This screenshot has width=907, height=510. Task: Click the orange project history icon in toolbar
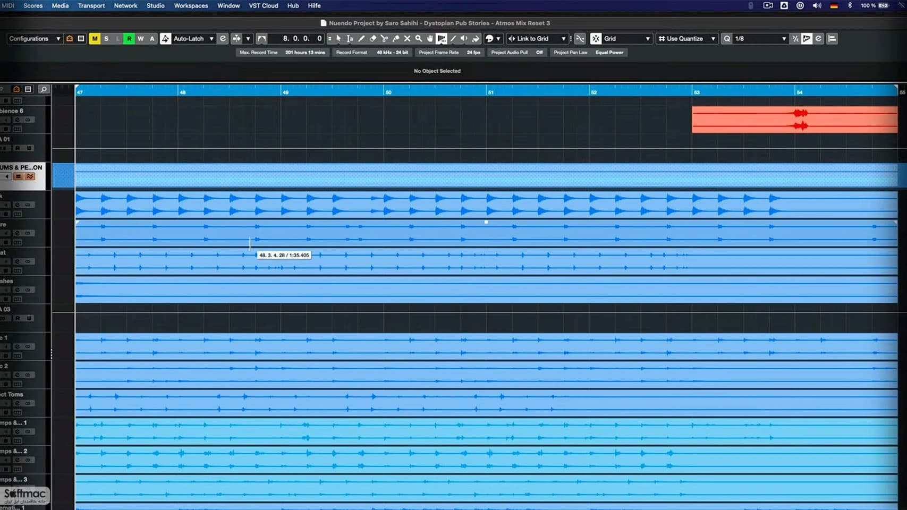coord(69,39)
